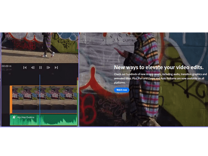Jump to the end of the clip

coord(56,67)
